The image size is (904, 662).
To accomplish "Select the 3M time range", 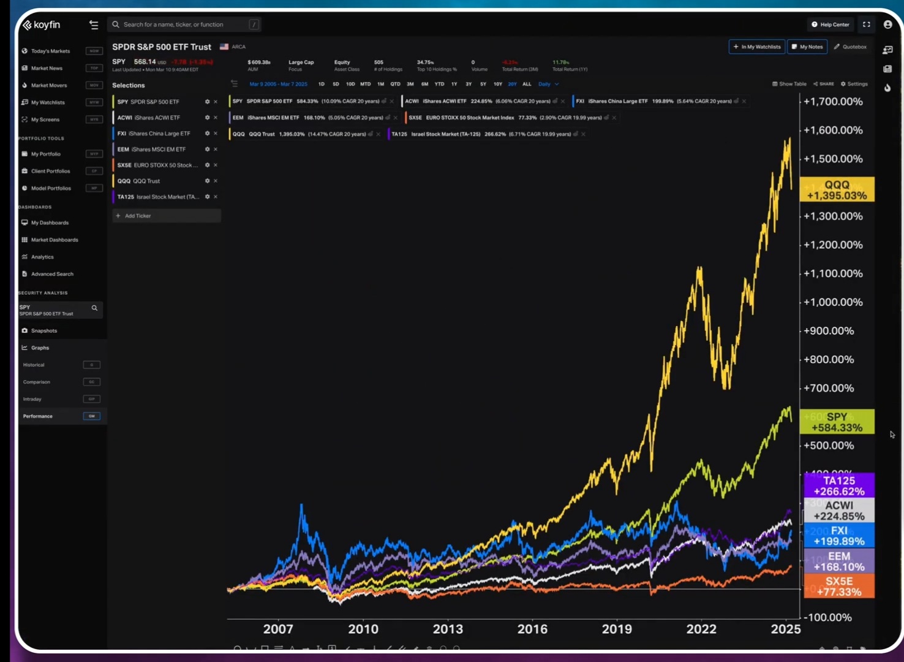I will click(x=410, y=84).
